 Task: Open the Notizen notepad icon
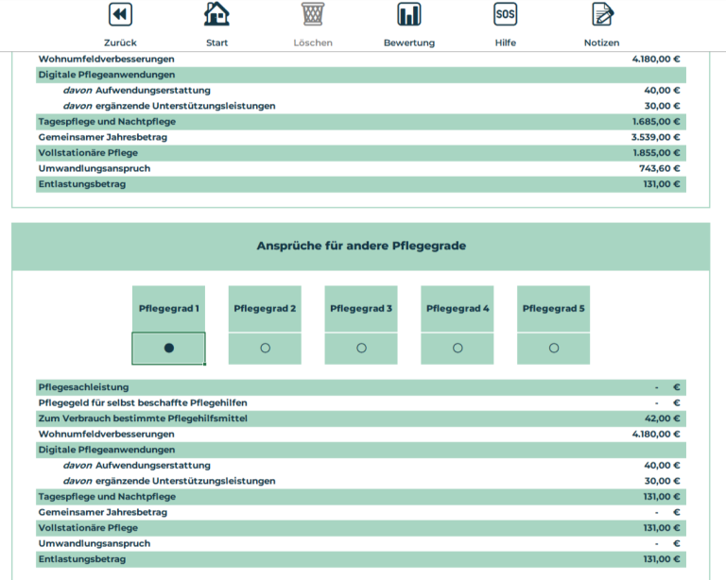(x=602, y=14)
